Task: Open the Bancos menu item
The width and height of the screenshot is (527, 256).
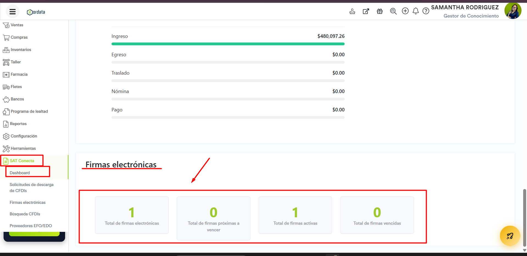Action: coord(17,99)
